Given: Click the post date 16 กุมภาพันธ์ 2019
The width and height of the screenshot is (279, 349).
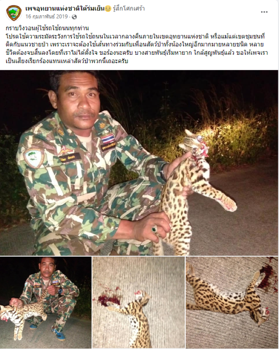Looking at the screenshot, I should [46, 16].
